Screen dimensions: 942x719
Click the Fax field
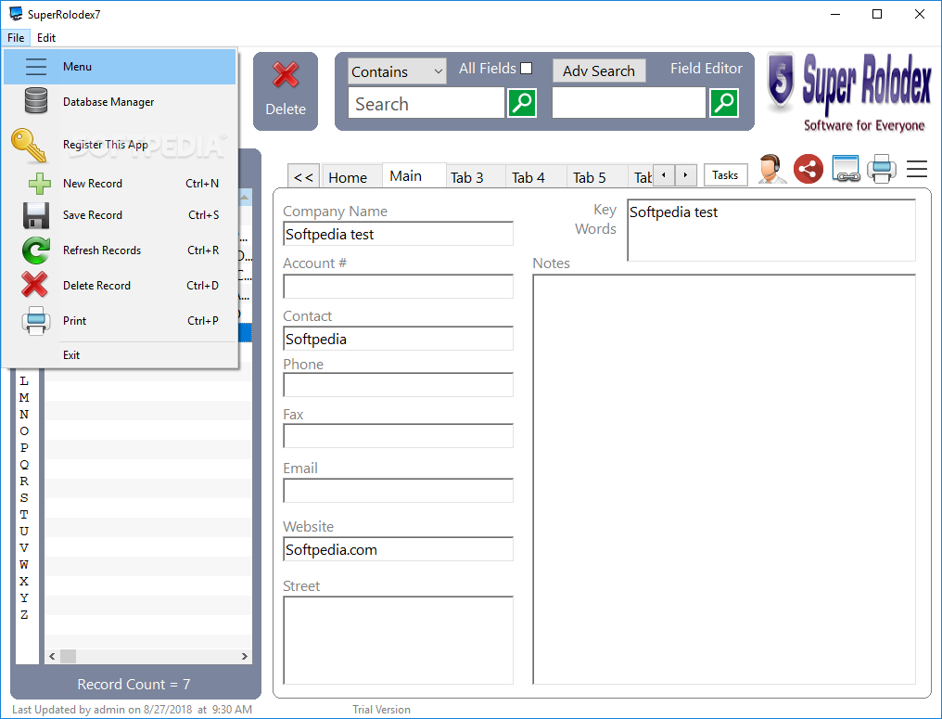(398, 436)
